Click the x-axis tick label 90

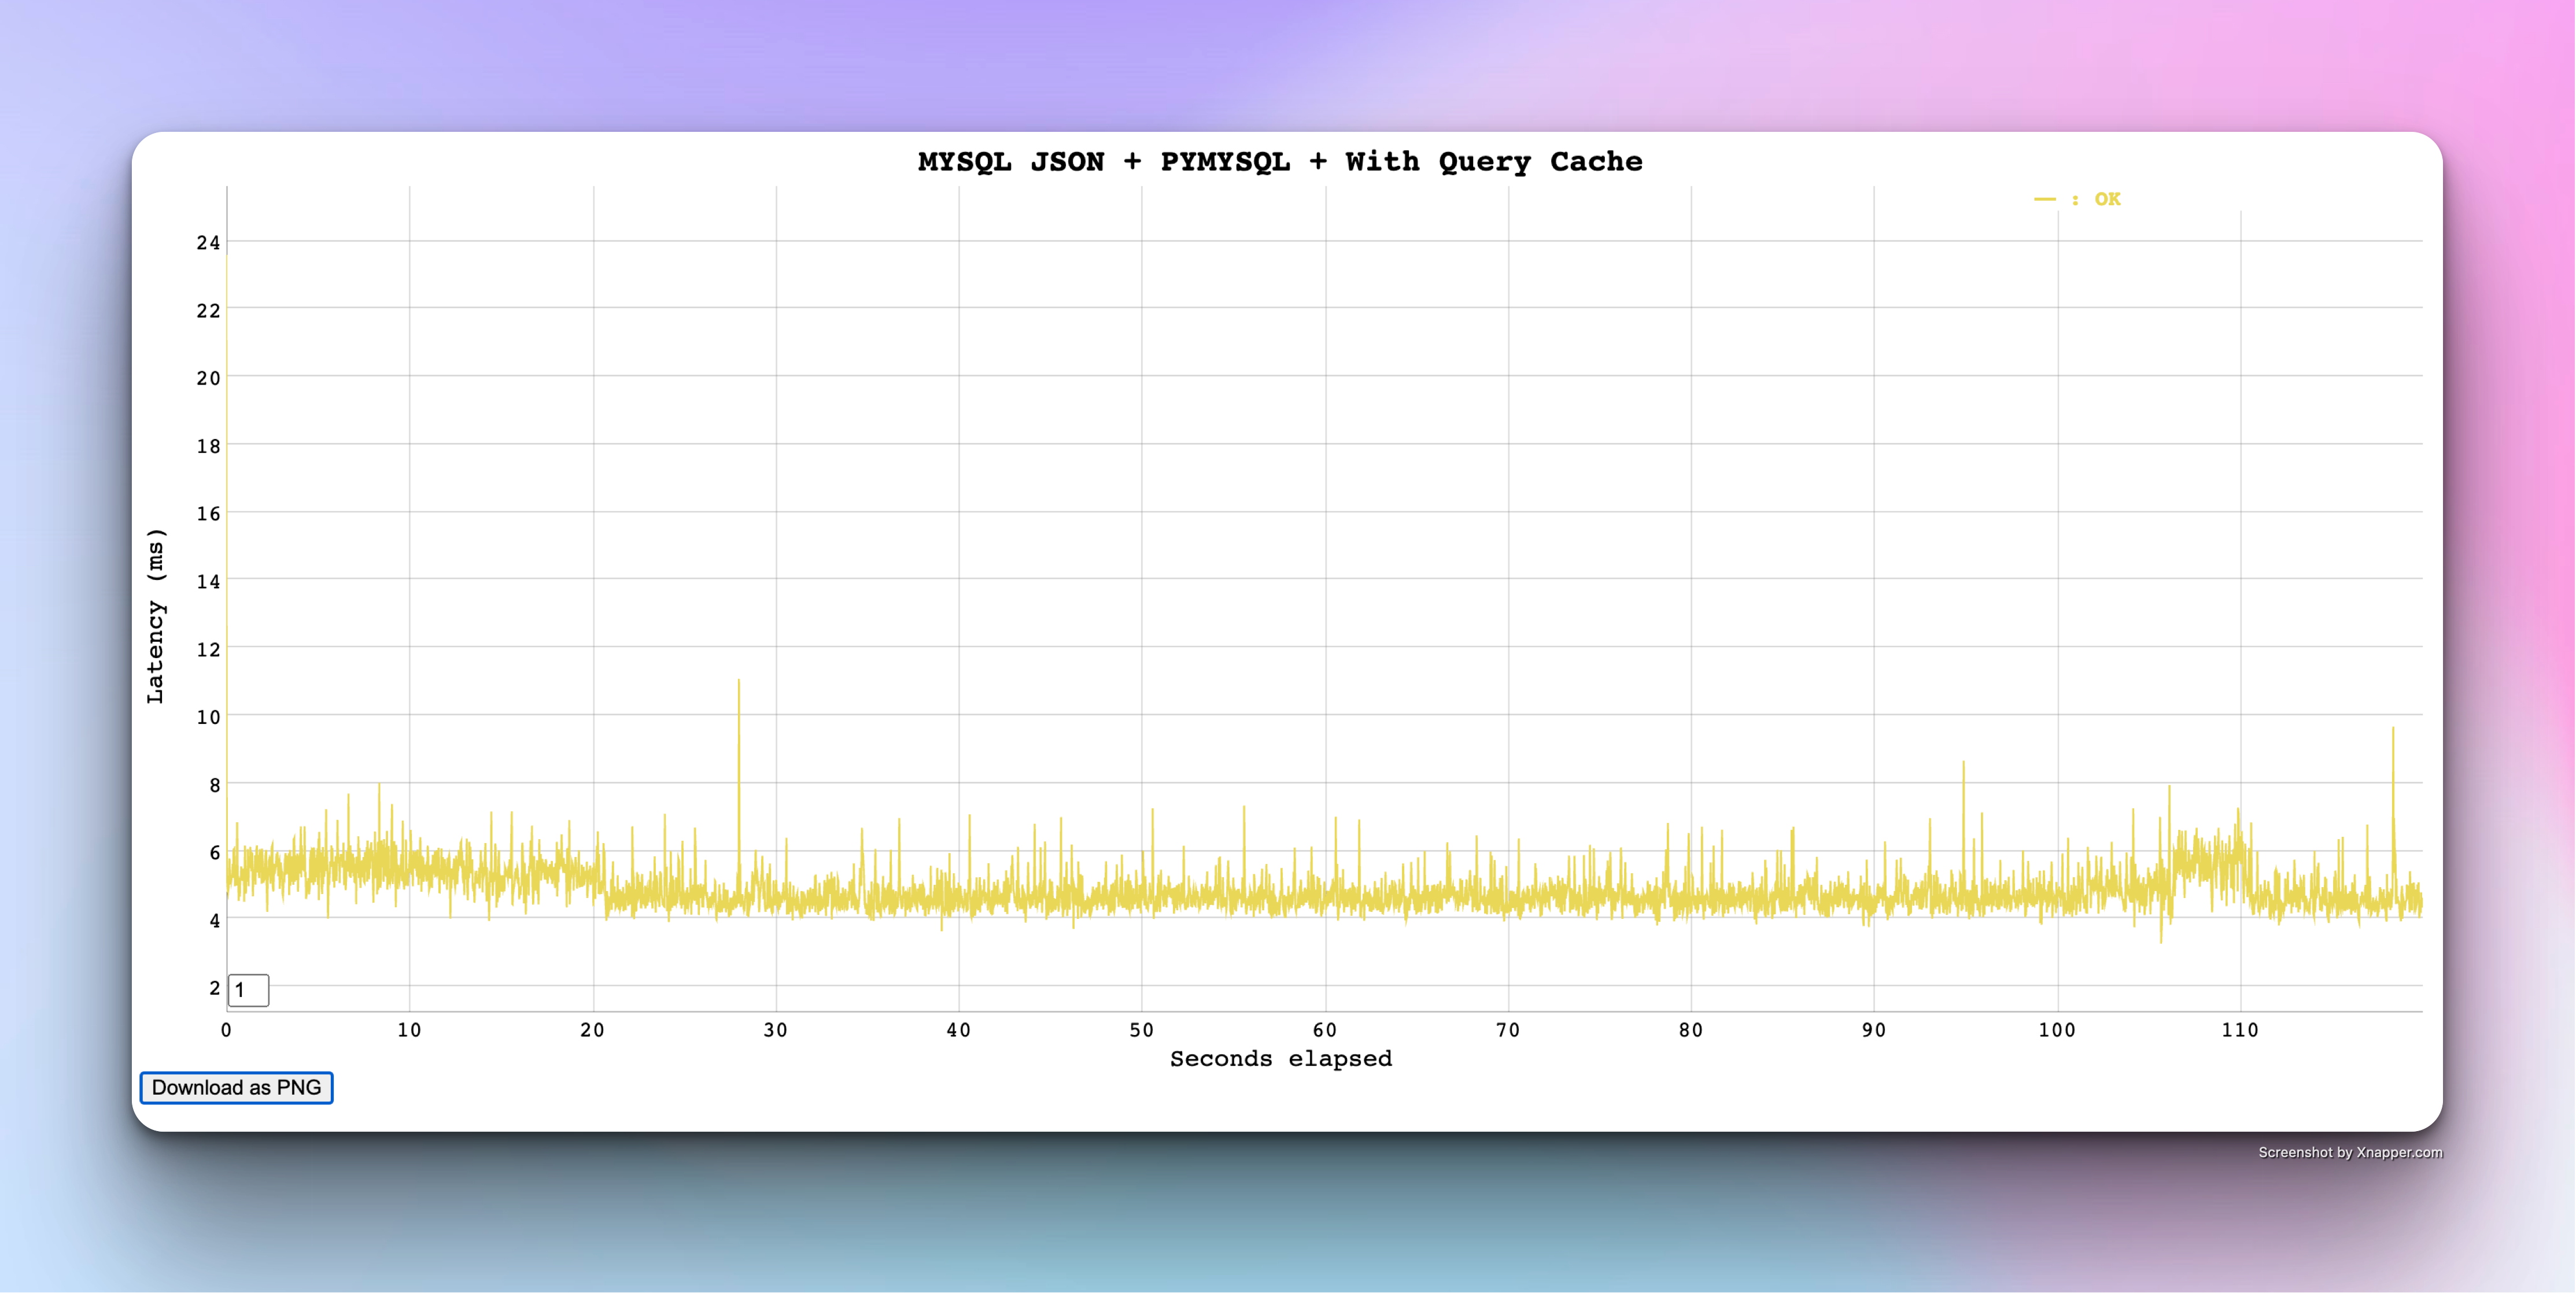coord(1873,1030)
